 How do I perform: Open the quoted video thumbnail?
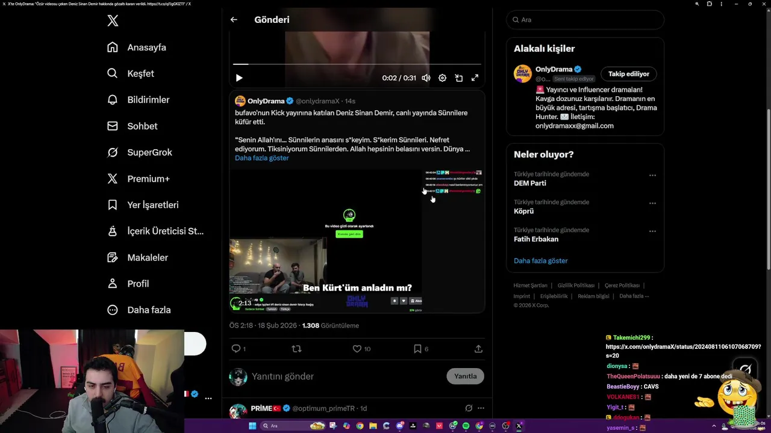pyautogui.click(x=357, y=241)
